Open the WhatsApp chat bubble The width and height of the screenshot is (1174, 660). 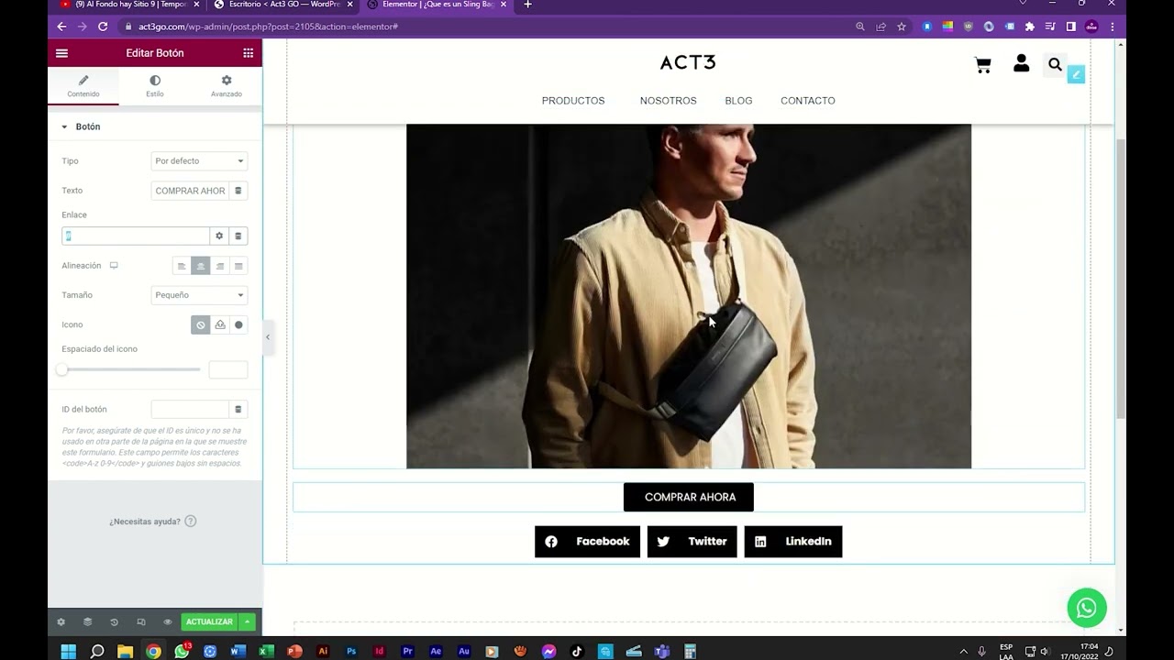[1087, 608]
